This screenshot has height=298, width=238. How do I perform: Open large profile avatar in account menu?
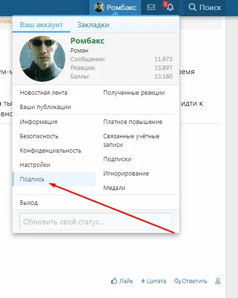(42, 59)
